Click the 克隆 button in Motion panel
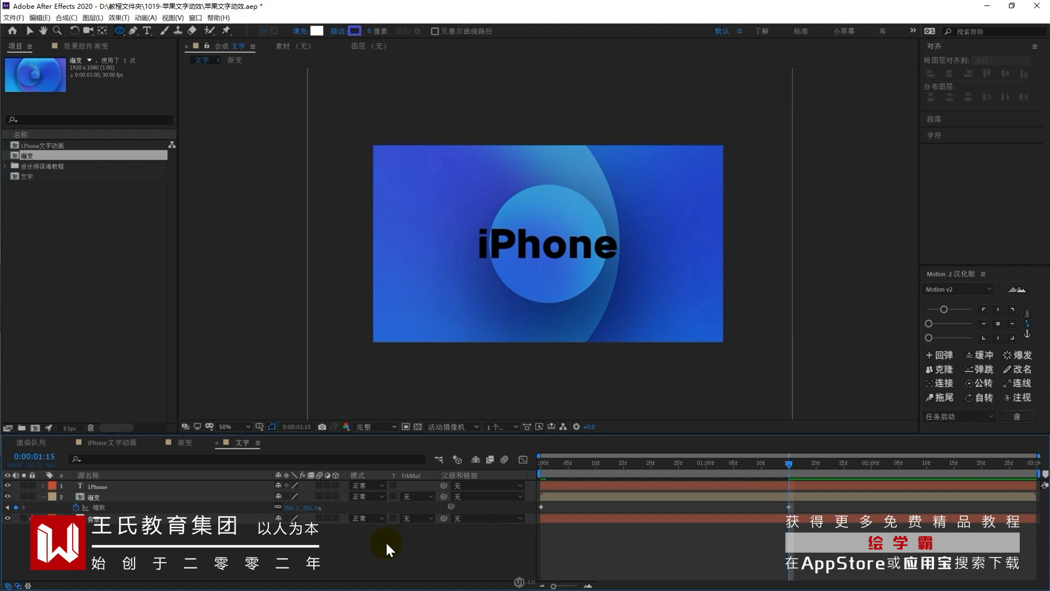Screen dimensions: 1050x591 [940, 369]
